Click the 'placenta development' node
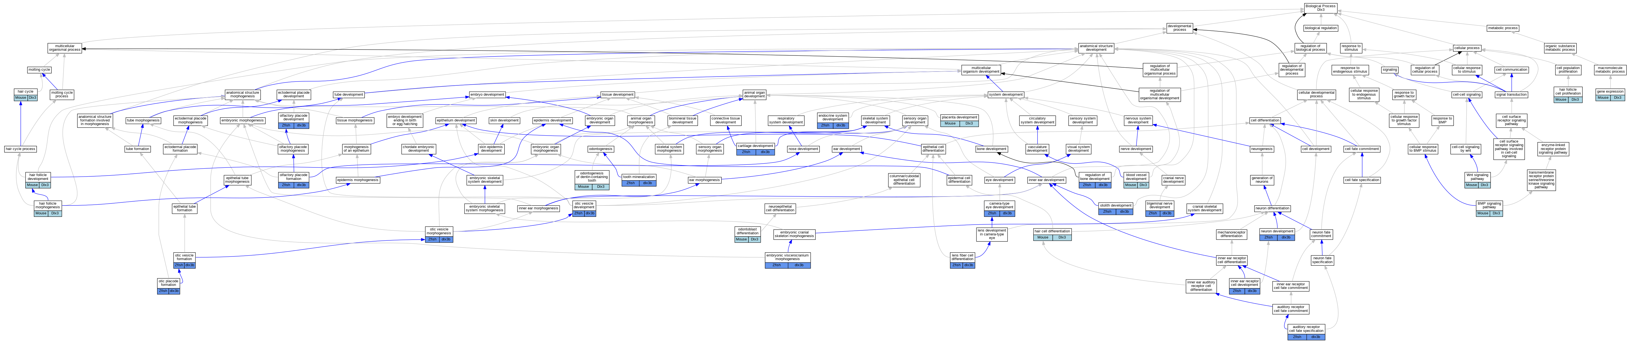The image size is (1631, 343). coord(959,120)
